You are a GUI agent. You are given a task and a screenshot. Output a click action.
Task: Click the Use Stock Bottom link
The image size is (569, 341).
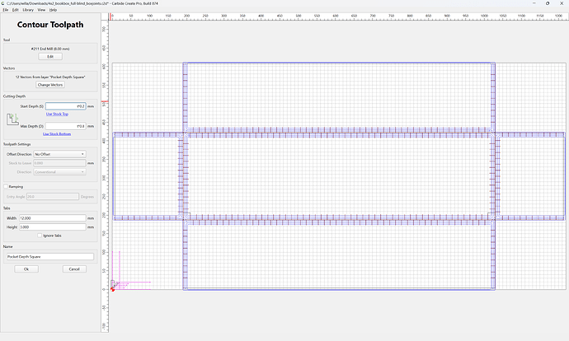(x=57, y=133)
